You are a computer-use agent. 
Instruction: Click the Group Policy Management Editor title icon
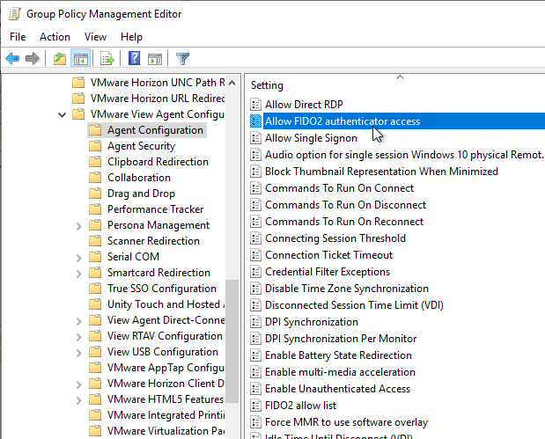click(x=14, y=14)
